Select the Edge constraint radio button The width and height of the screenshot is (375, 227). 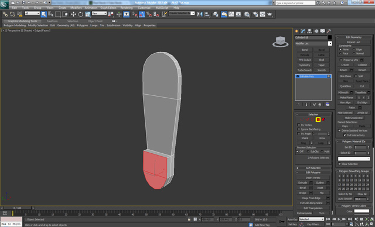point(354,49)
